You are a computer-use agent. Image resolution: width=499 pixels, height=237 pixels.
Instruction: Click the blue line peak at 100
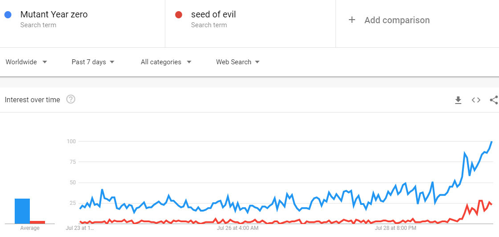tap(492, 141)
